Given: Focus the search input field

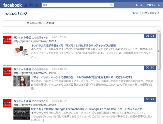Looking at the screenshot, I should (x=75, y=5).
